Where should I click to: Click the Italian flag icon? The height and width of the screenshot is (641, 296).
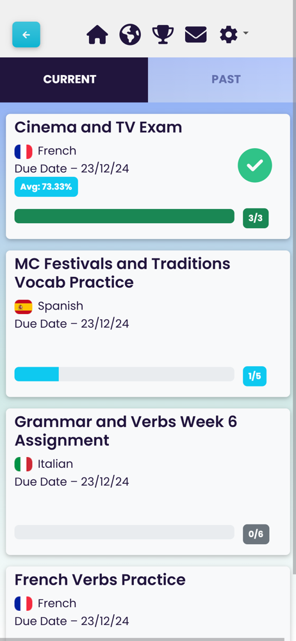tap(23, 464)
